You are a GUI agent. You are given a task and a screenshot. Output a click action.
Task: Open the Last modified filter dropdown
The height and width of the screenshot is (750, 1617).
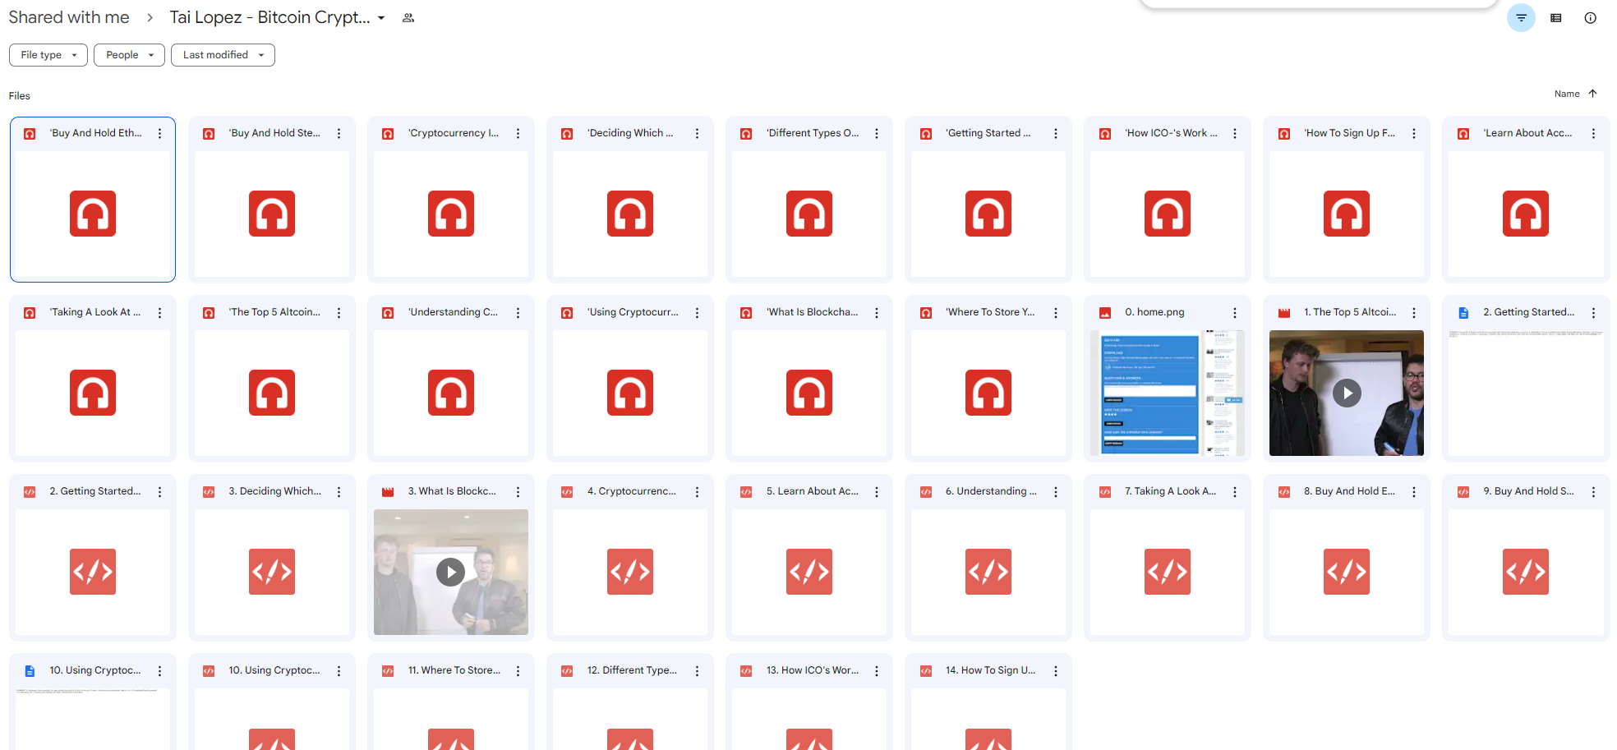click(223, 55)
